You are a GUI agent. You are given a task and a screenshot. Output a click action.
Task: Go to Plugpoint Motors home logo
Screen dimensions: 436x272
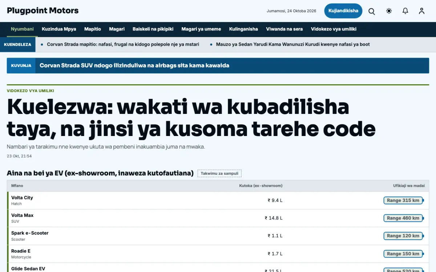point(43,11)
